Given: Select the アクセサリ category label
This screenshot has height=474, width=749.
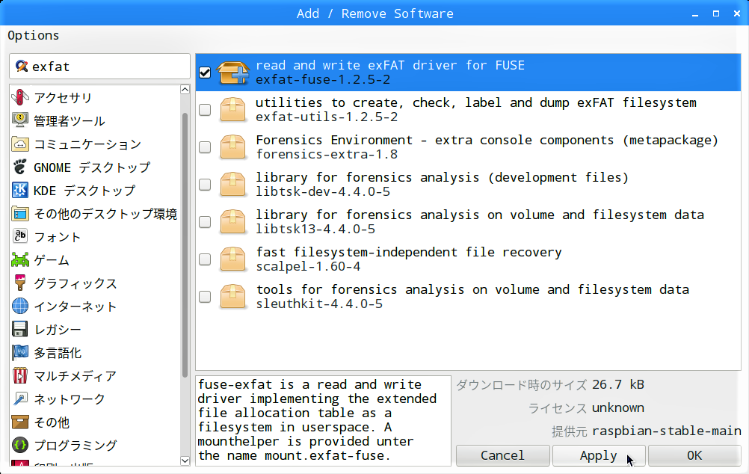Looking at the screenshot, I should (63, 97).
